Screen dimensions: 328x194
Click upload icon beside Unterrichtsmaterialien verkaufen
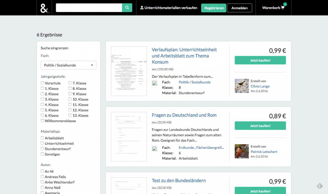pyautogui.click(x=142, y=8)
